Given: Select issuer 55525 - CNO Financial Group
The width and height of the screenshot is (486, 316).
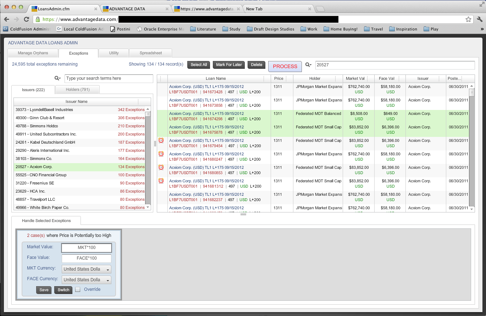Looking at the screenshot, I should point(79,175).
